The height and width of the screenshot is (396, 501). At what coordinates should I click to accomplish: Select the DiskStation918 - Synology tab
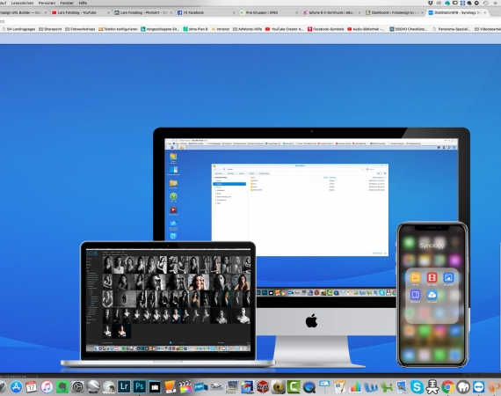pyautogui.click(x=458, y=12)
